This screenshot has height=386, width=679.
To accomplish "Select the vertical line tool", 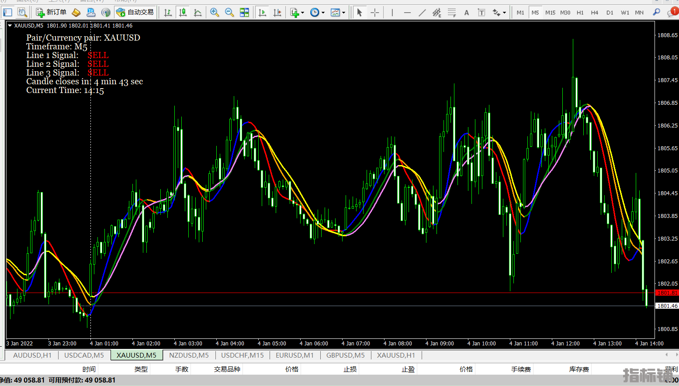I will (x=392, y=12).
